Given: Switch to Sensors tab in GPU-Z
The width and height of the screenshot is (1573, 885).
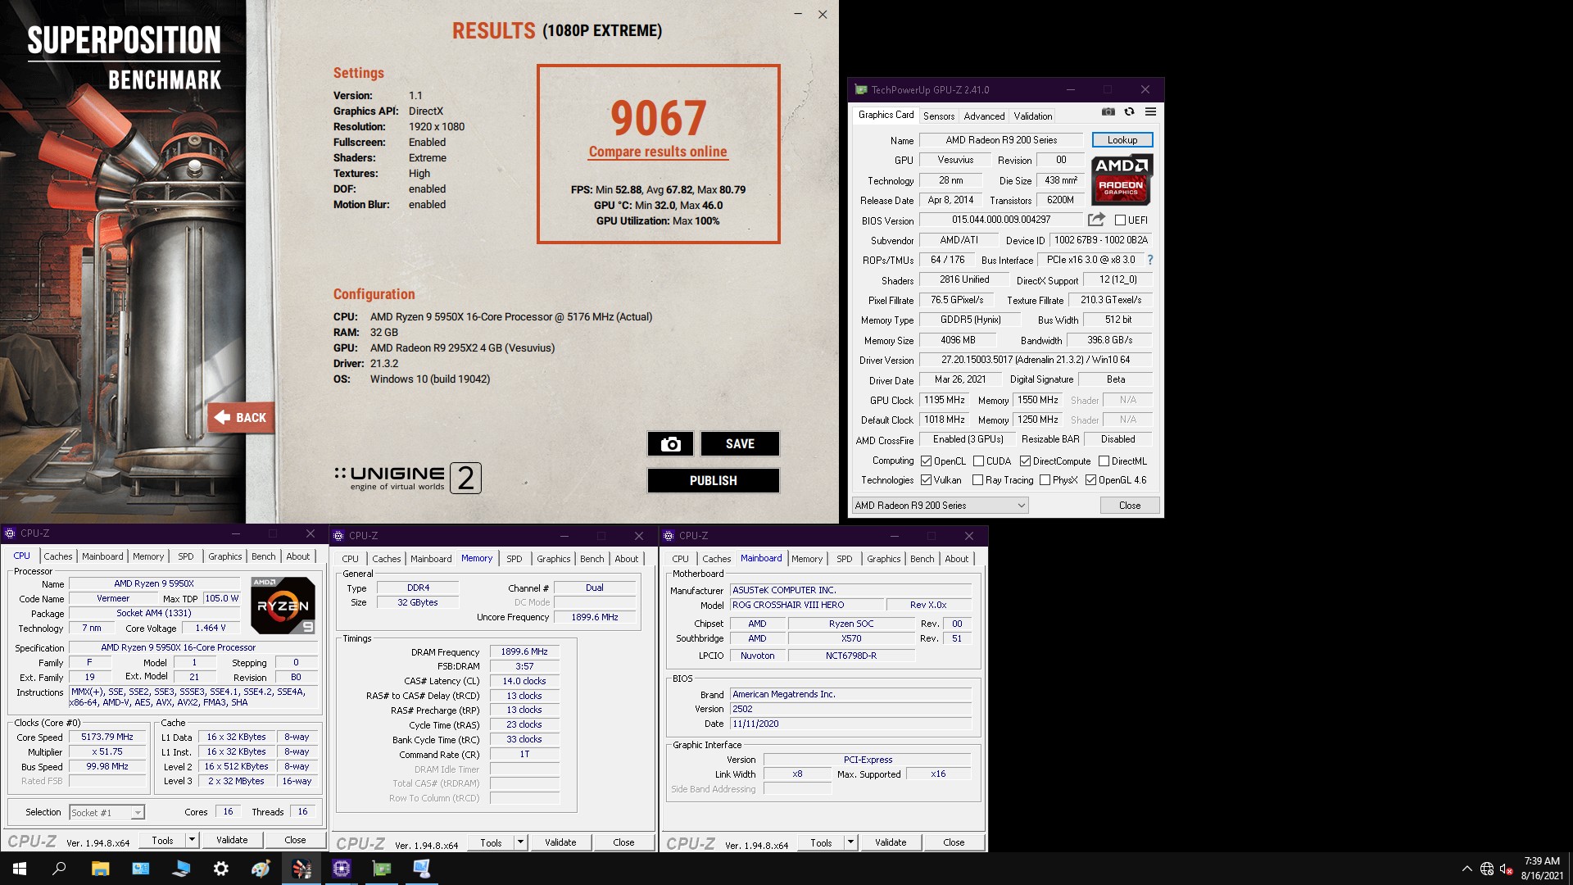Looking at the screenshot, I should [x=939, y=116].
